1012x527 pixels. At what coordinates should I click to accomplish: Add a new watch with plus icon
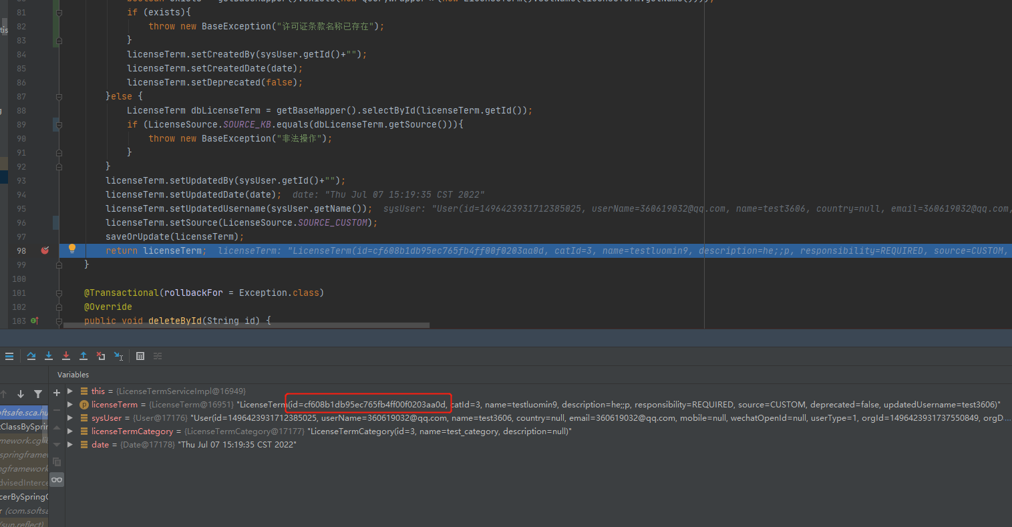pos(57,393)
